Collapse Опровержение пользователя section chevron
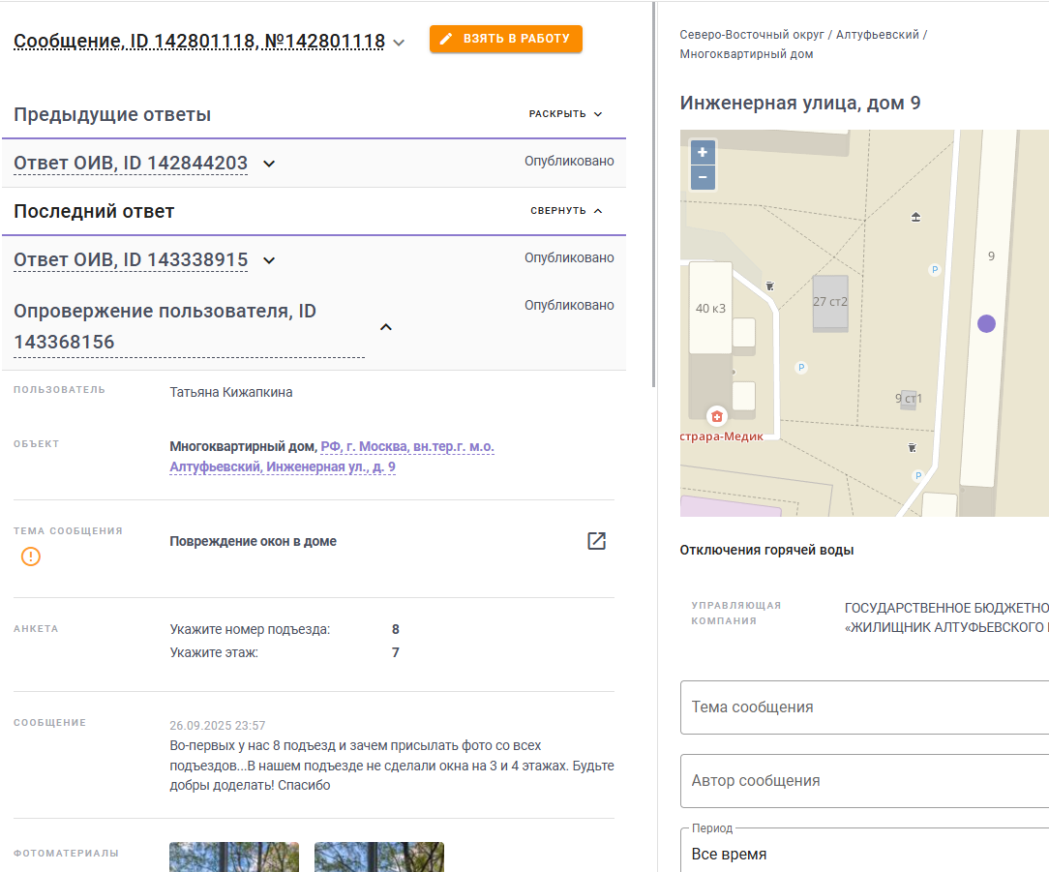1049x872 pixels. point(386,327)
